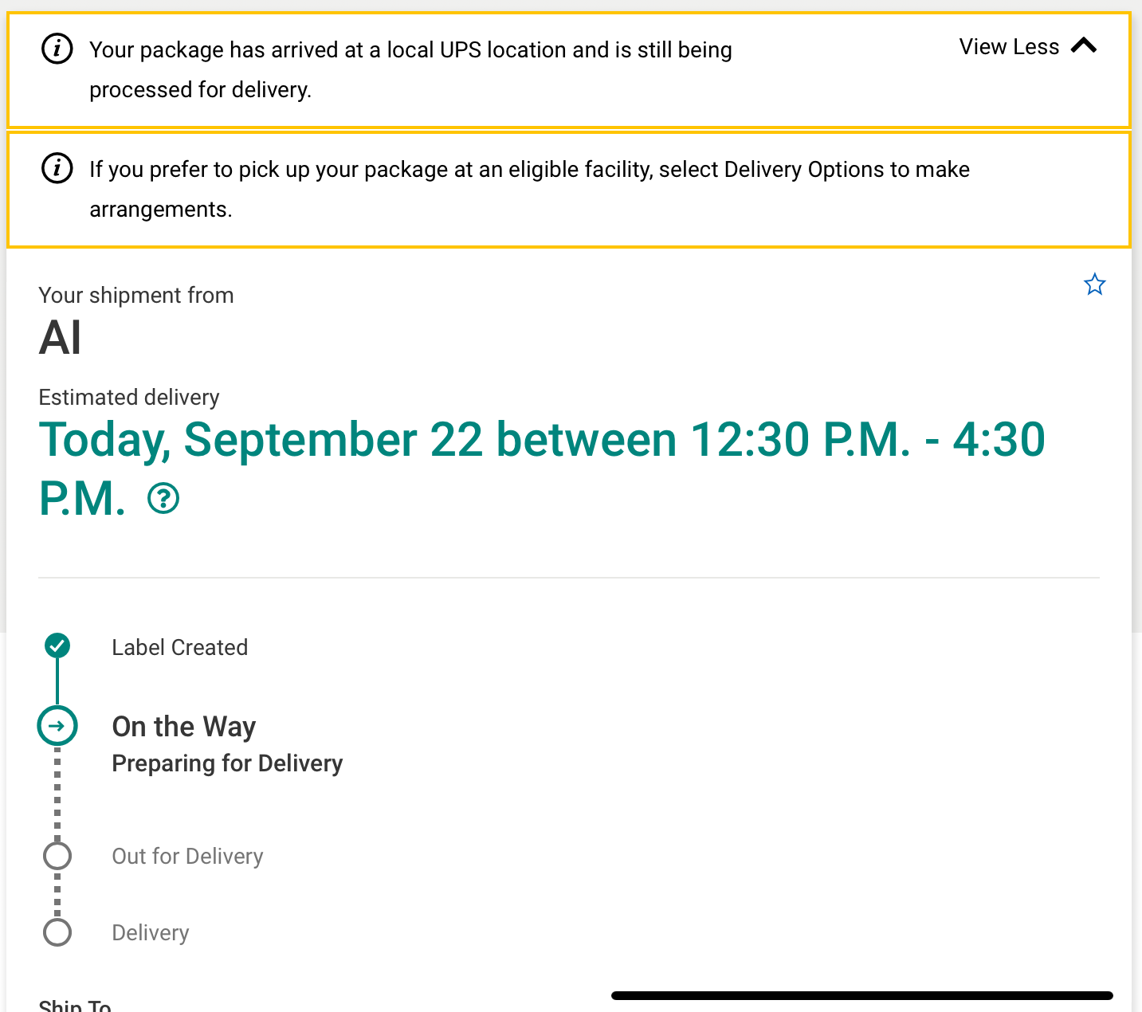Click the Delivery step circle marker
1142x1012 pixels.
[57, 932]
